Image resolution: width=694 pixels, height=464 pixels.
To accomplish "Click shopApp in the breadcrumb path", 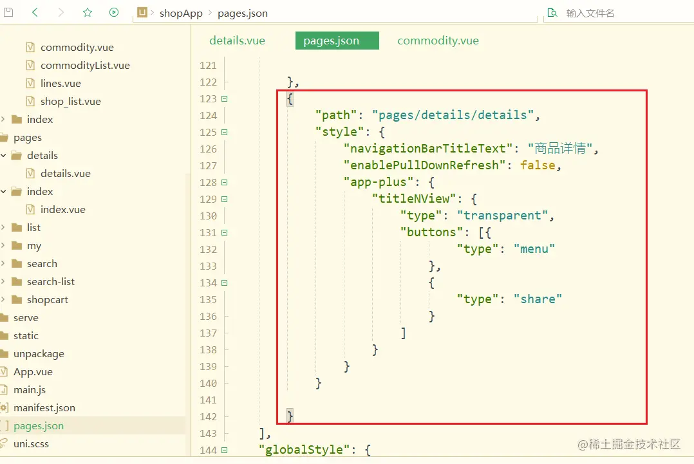I will click(181, 14).
